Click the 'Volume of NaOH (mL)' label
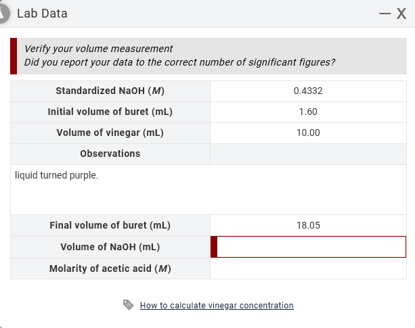This screenshot has width=415, height=328. (x=110, y=247)
